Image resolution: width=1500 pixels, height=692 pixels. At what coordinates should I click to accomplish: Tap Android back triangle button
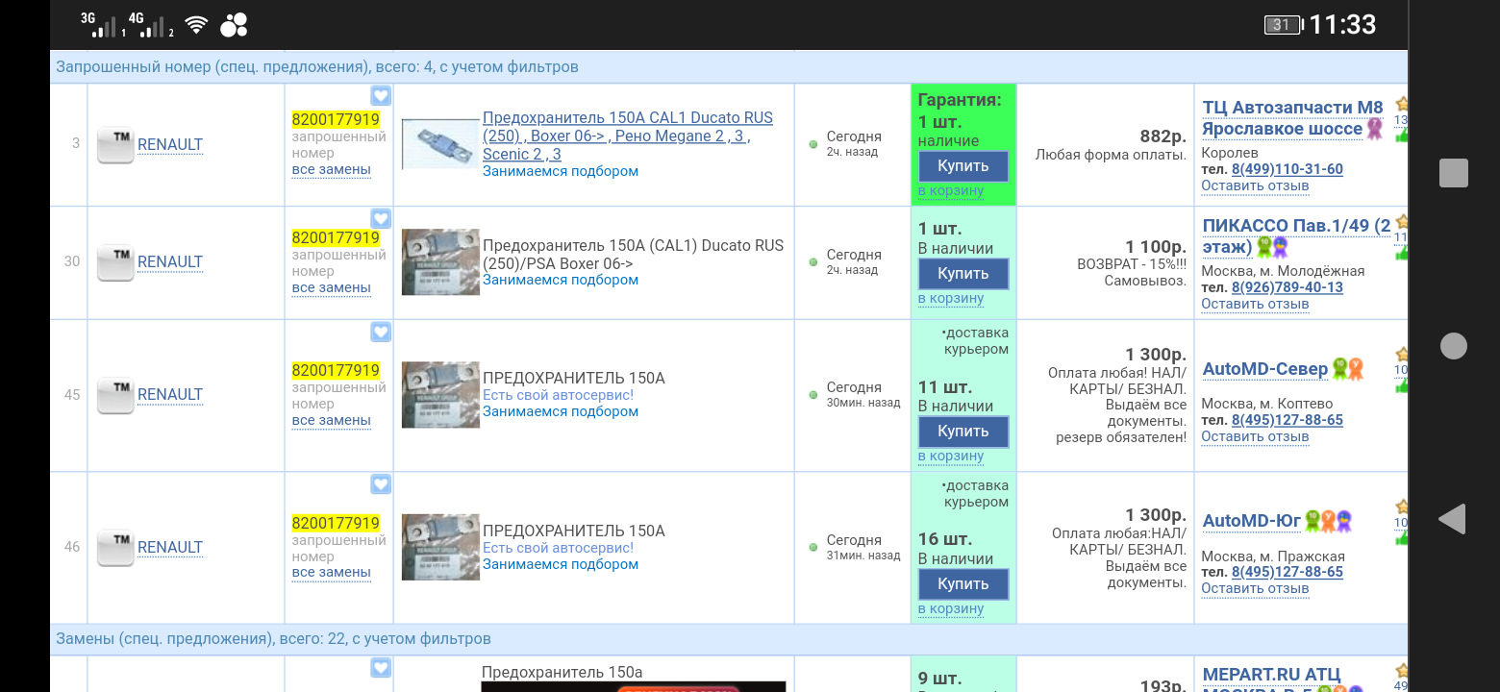[1452, 519]
